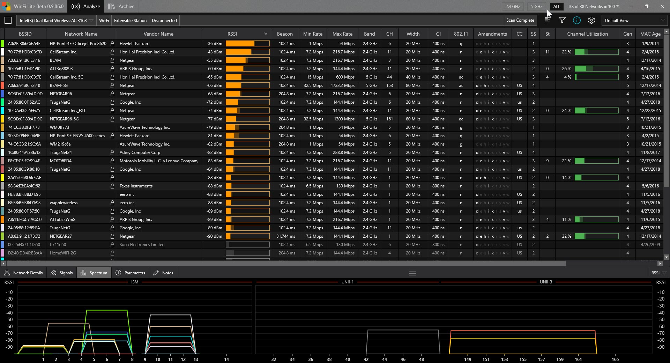The width and height of the screenshot is (670, 363).
Task: Click green color swatch of first network
Action: point(2,44)
